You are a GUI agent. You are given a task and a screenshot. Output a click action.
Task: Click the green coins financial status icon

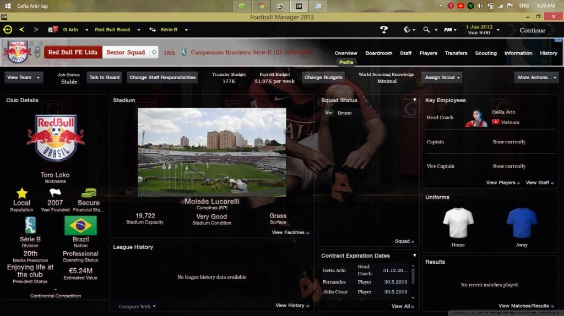[89, 193]
